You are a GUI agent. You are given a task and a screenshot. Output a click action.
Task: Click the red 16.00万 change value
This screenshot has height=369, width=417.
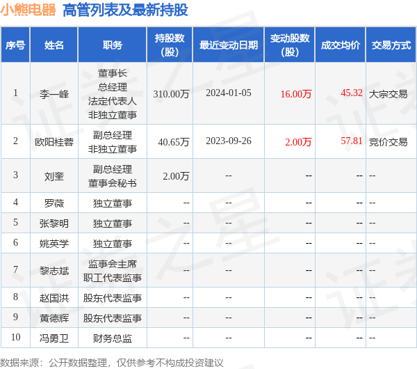[x=296, y=94]
